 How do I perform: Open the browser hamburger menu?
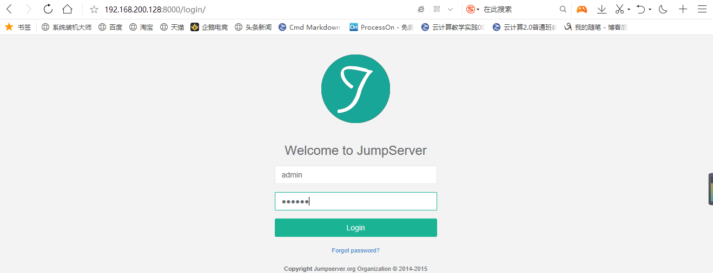coord(702,9)
